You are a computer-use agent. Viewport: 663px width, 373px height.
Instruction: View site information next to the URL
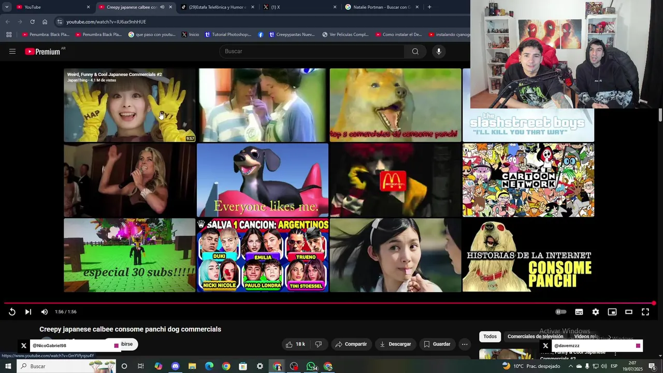point(60,22)
